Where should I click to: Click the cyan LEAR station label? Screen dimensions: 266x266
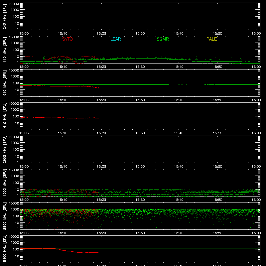[115, 39]
